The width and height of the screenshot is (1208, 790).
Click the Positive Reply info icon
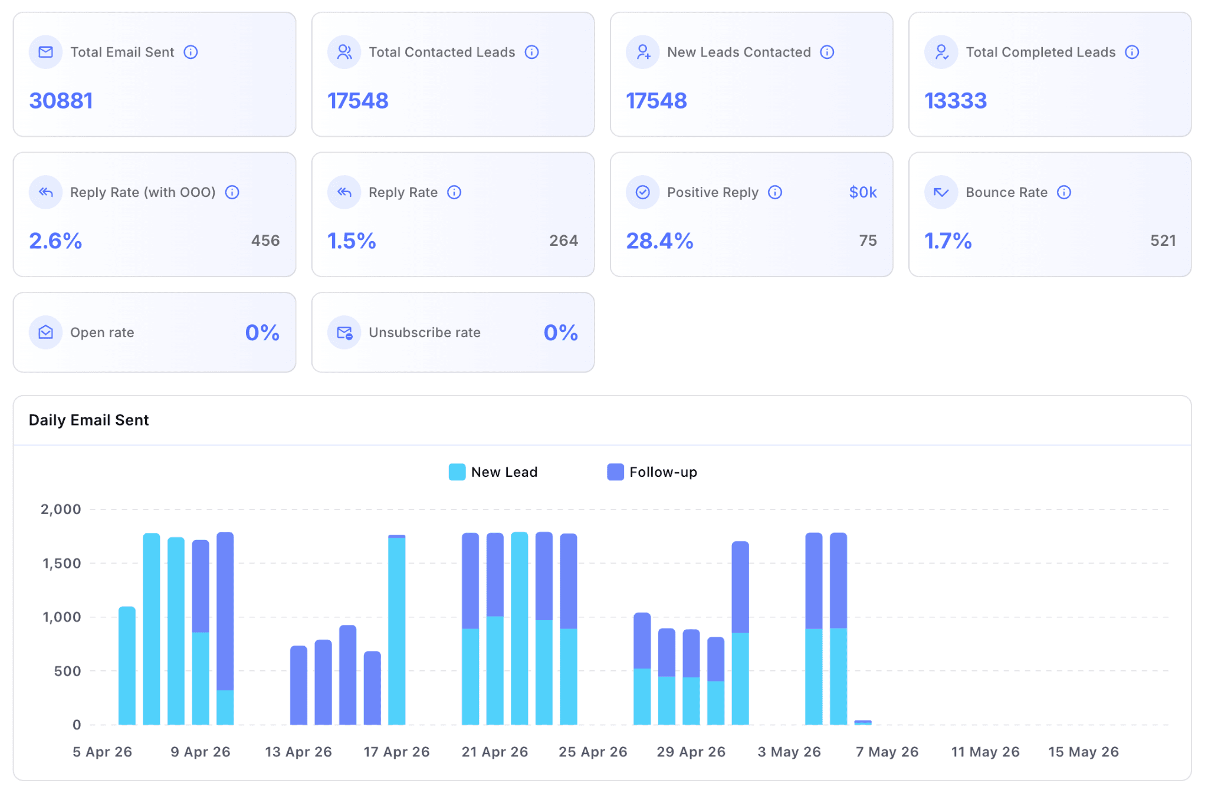tap(774, 192)
